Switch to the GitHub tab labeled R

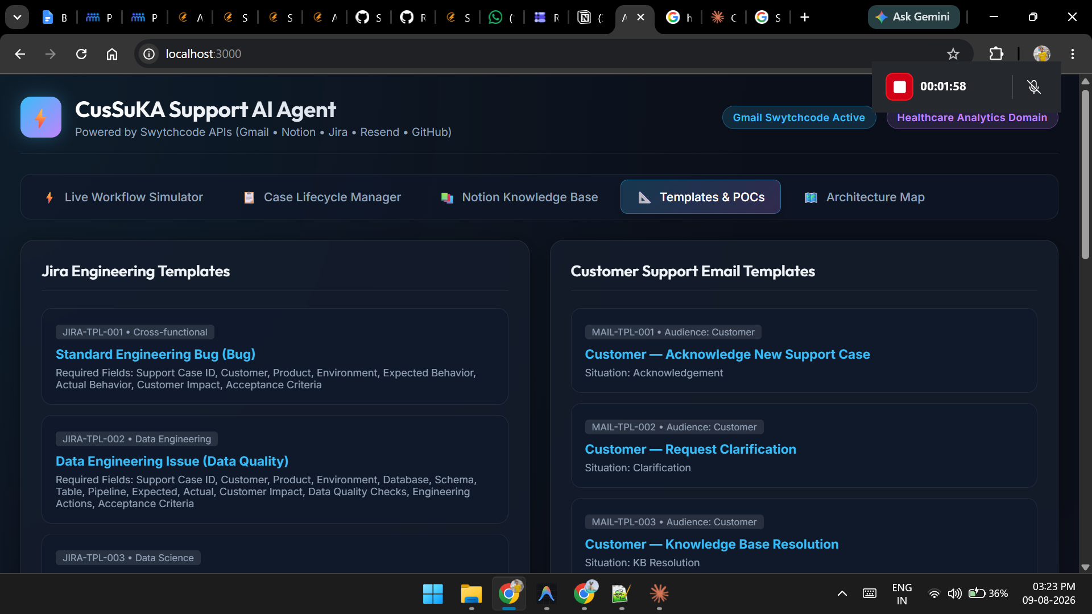click(x=412, y=18)
